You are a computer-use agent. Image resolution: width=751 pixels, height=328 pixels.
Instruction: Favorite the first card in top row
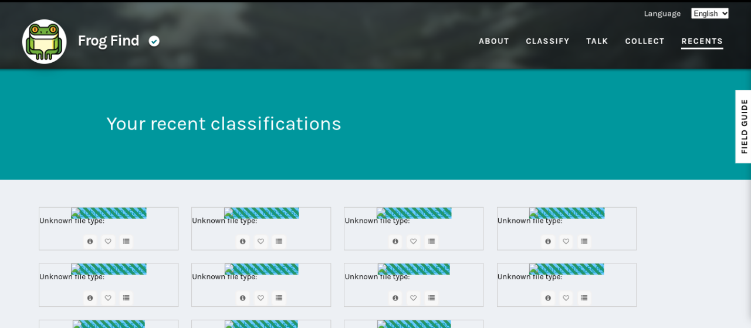coord(108,241)
